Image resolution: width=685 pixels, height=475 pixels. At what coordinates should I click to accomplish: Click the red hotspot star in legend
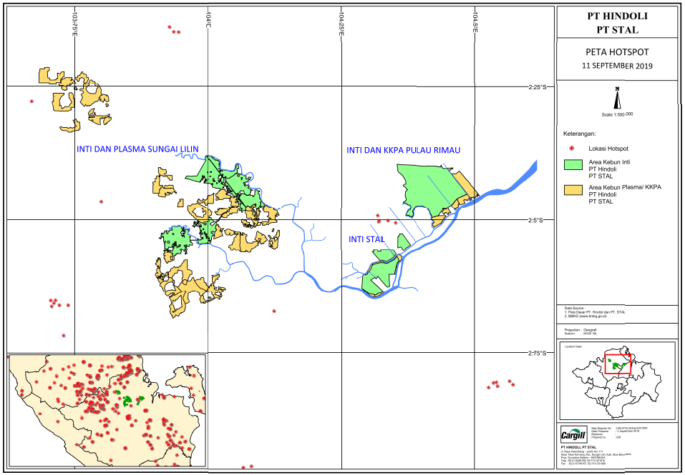[572, 148]
